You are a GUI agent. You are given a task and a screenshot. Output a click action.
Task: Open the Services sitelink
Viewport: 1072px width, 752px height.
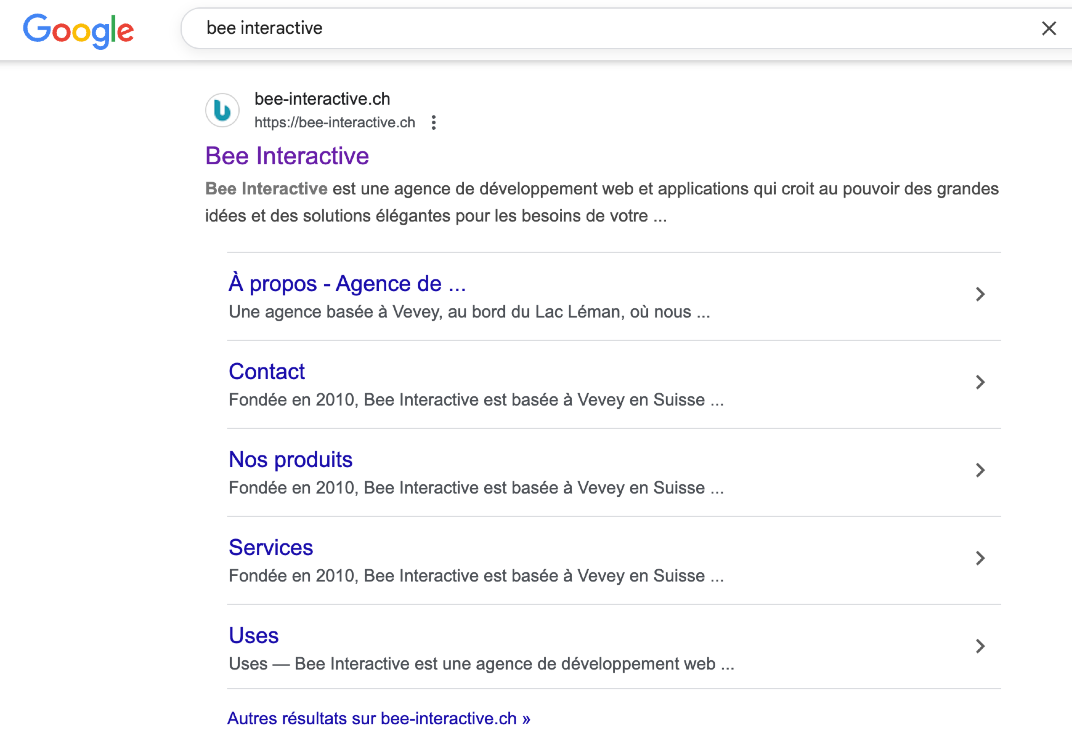click(271, 547)
